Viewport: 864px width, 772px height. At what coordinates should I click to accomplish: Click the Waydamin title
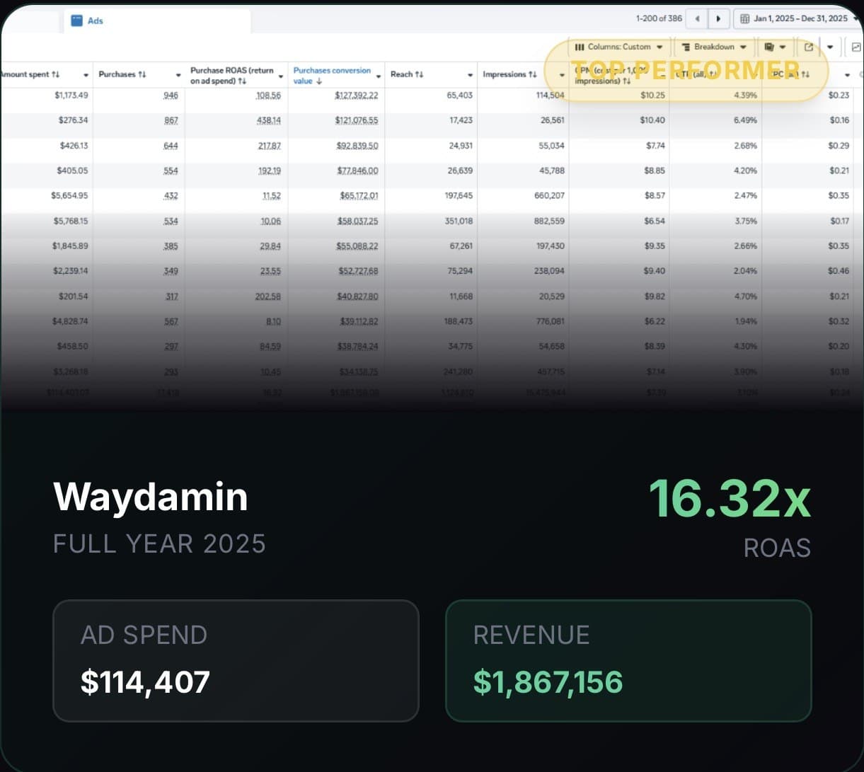151,497
